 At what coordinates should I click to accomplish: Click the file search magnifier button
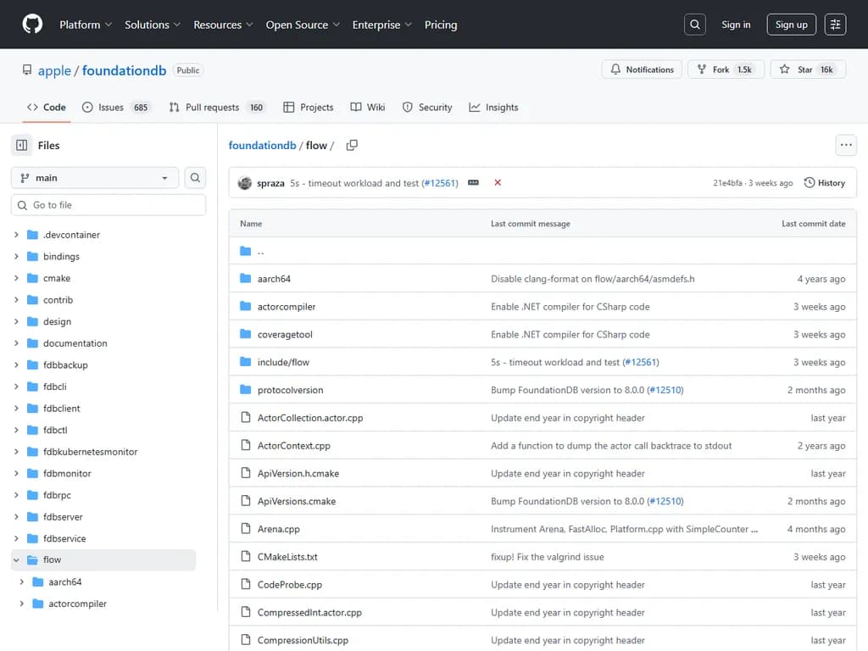tap(195, 178)
